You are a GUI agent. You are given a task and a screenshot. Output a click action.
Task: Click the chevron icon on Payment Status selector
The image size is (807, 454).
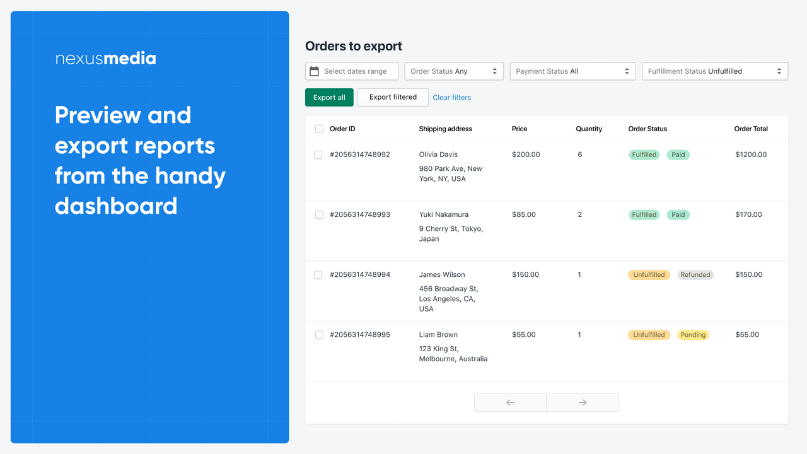[x=626, y=71]
